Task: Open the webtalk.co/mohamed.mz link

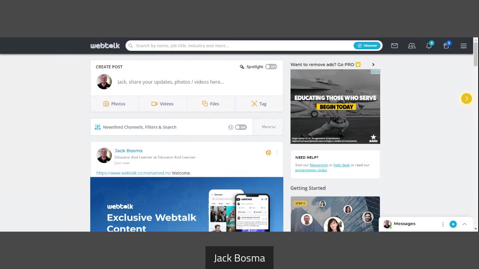Action: (134, 173)
